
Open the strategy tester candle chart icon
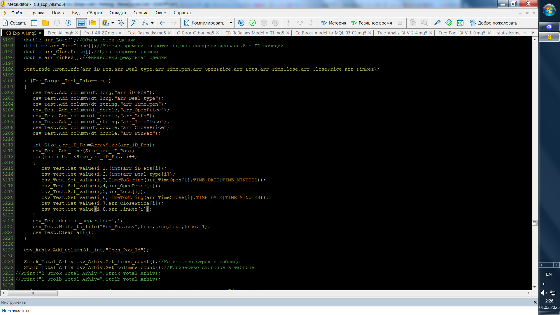click(460, 23)
